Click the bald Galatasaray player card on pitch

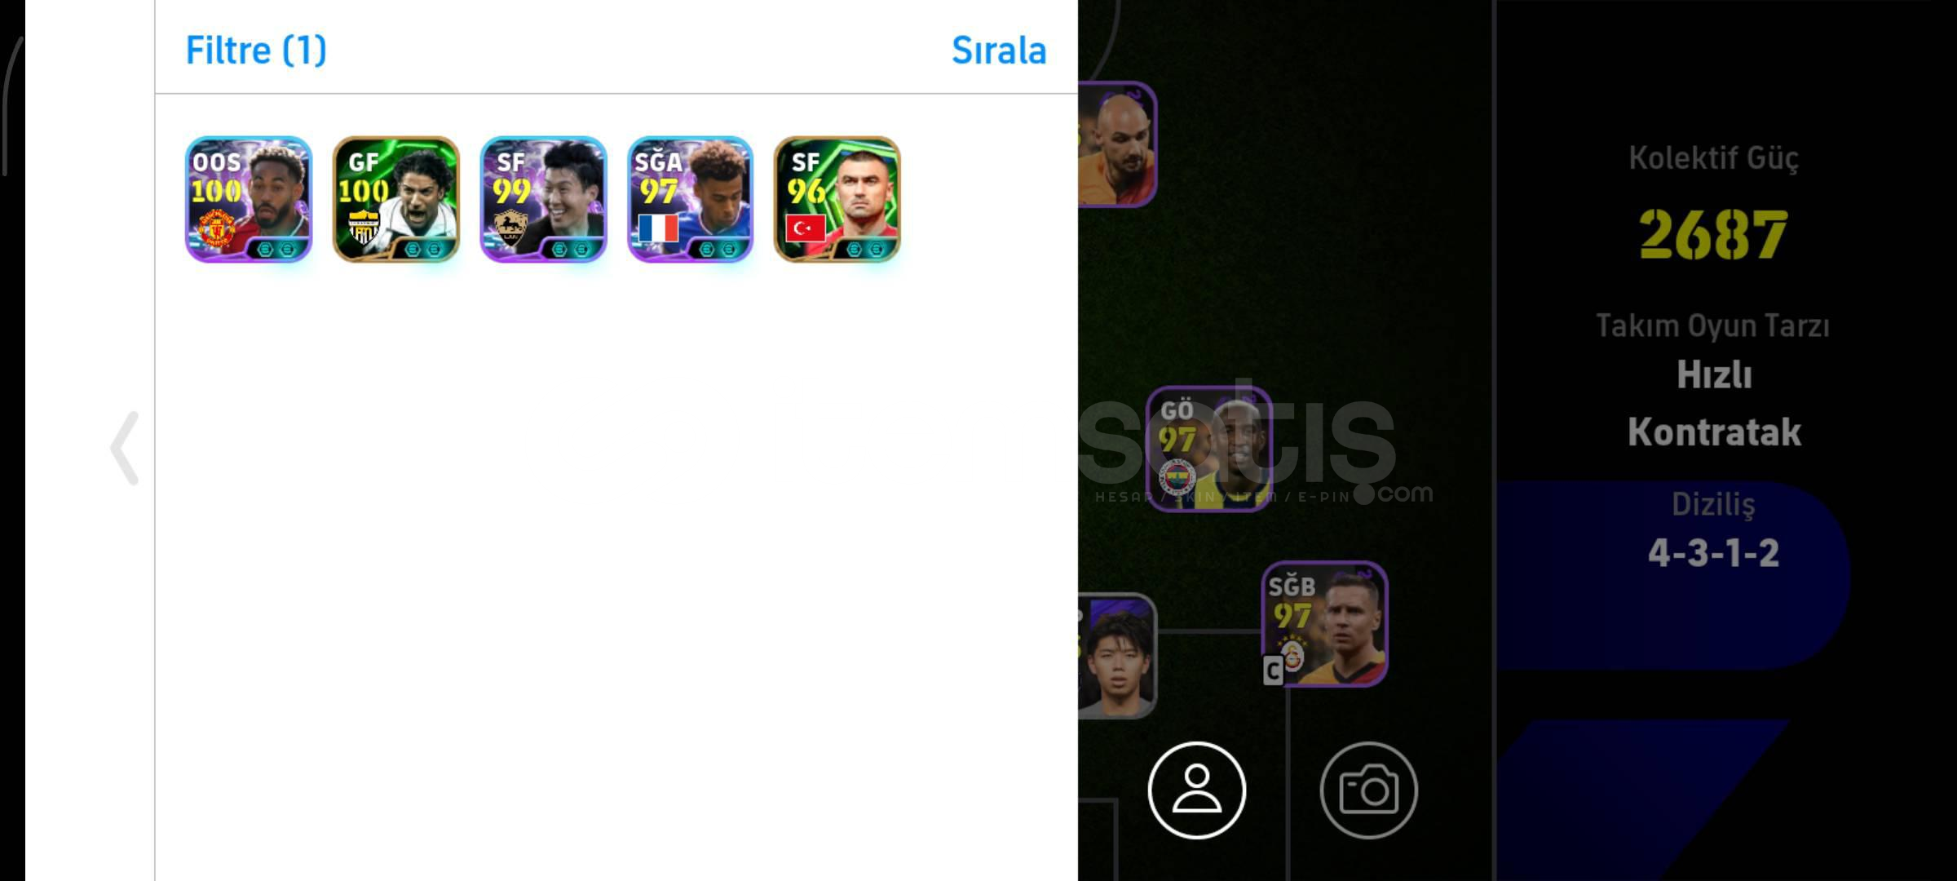(1117, 144)
